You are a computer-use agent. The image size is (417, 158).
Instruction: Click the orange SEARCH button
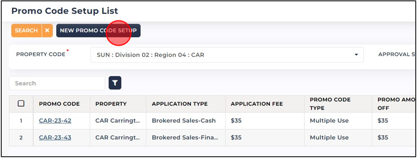pos(26,31)
